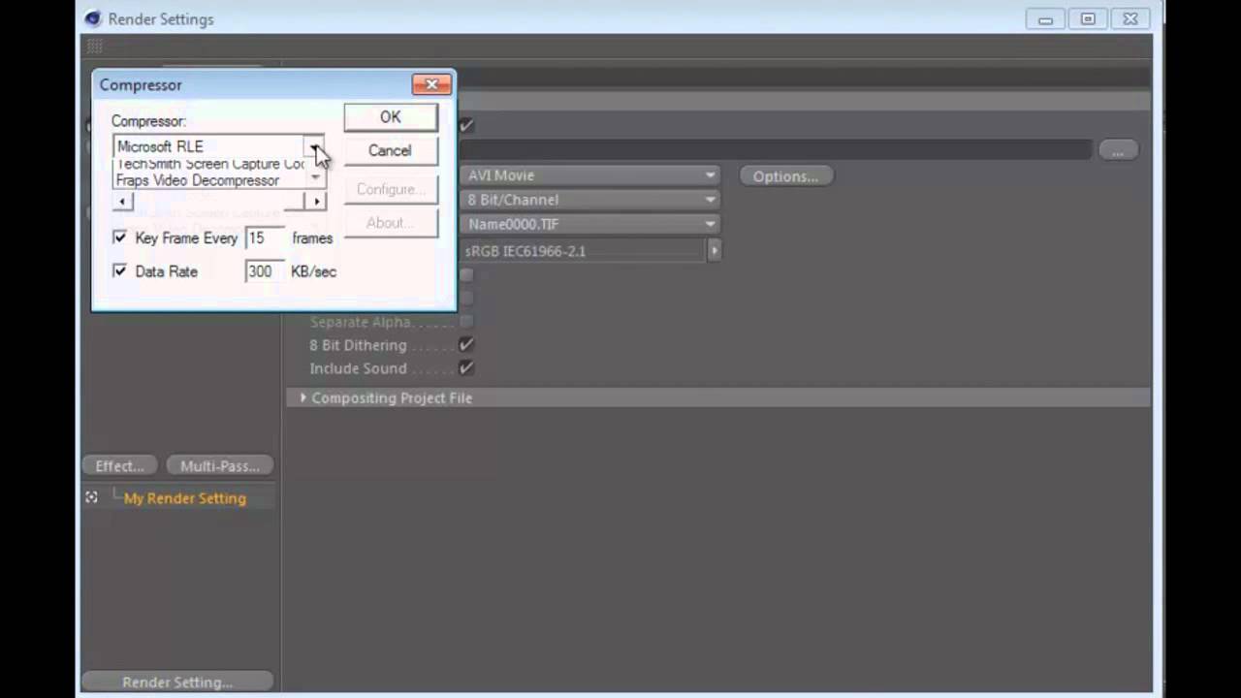Expand the Compositing Project File section
1241x698 pixels.
[x=303, y=397]
